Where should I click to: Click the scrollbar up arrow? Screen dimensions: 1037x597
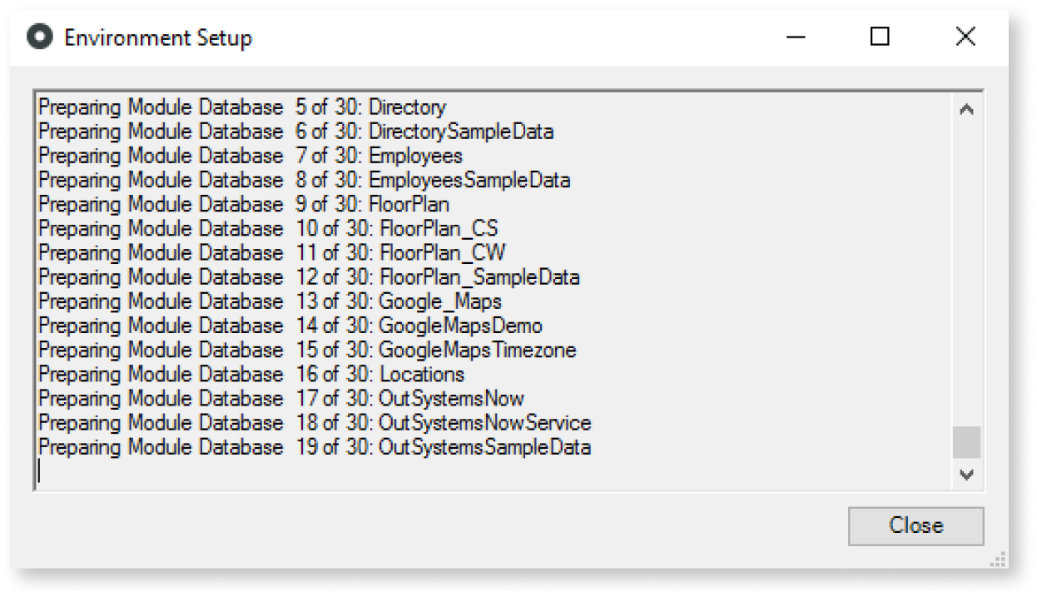pos(966,110)
